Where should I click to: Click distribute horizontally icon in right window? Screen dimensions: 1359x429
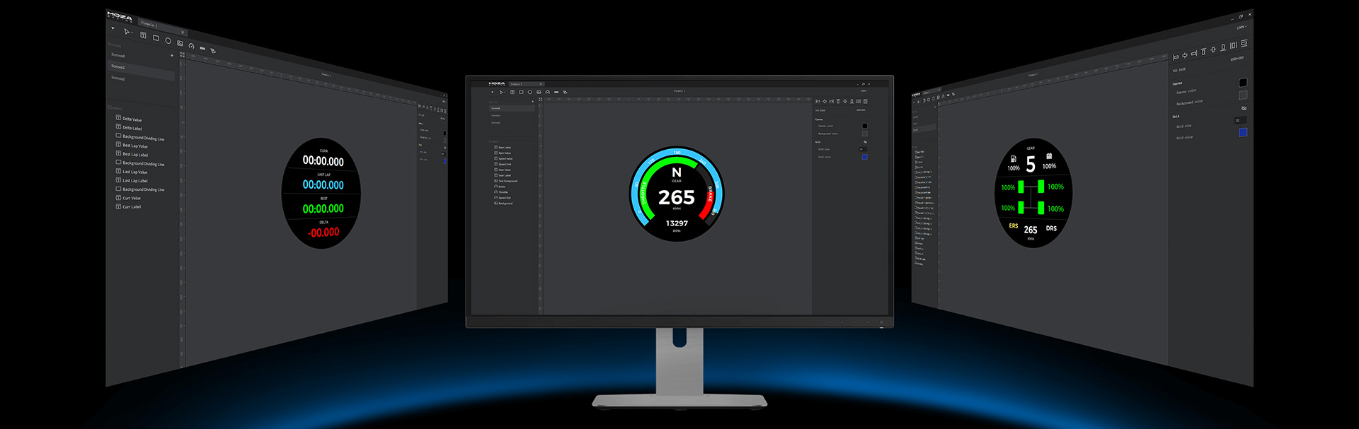pyautogui.click(x=1233, y=46)
